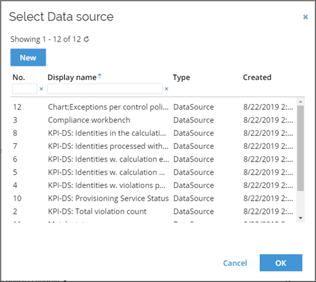The height and width of the screenshot is (282, 316).
Task: Click the New button
Action: 28,58
